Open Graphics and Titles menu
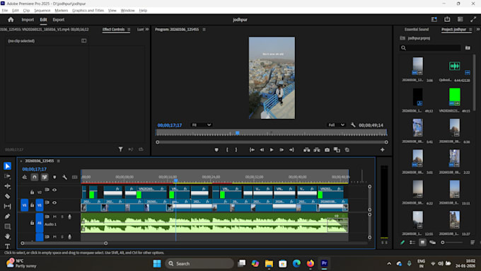 point(88,11)
